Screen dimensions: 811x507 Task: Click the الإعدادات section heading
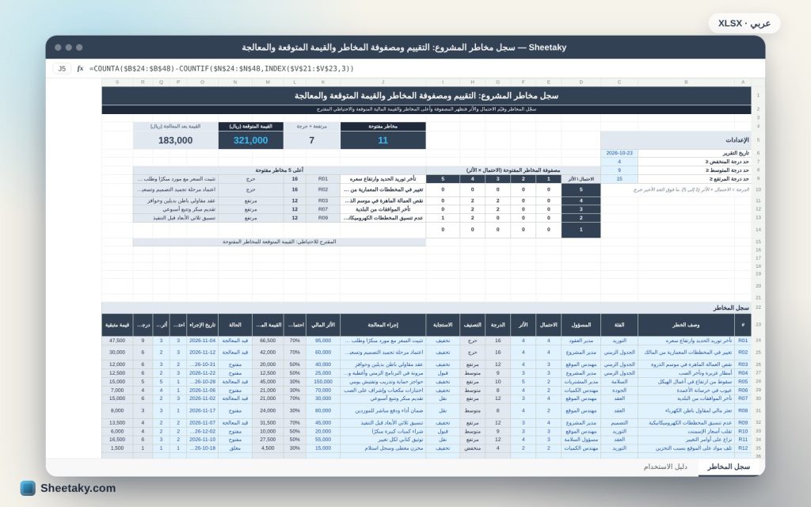click(676, 140)
